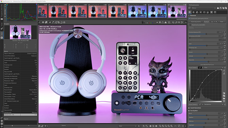The height and width of the screenshot is (128, 228).
Task: Switch to the Detail tools tab
Action: 194,12
